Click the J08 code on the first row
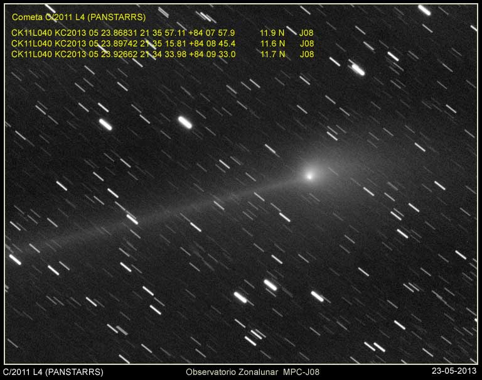482x380 pixels. click(x=307, y=33)
